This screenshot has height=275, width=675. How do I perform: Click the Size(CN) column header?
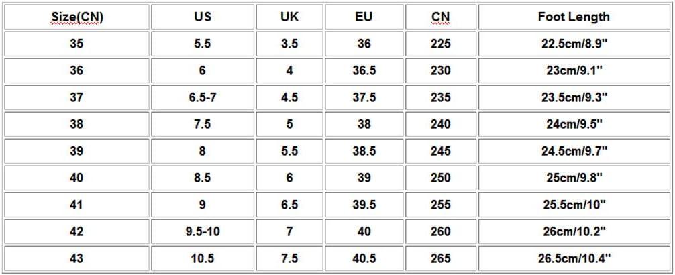click(76, 17)
